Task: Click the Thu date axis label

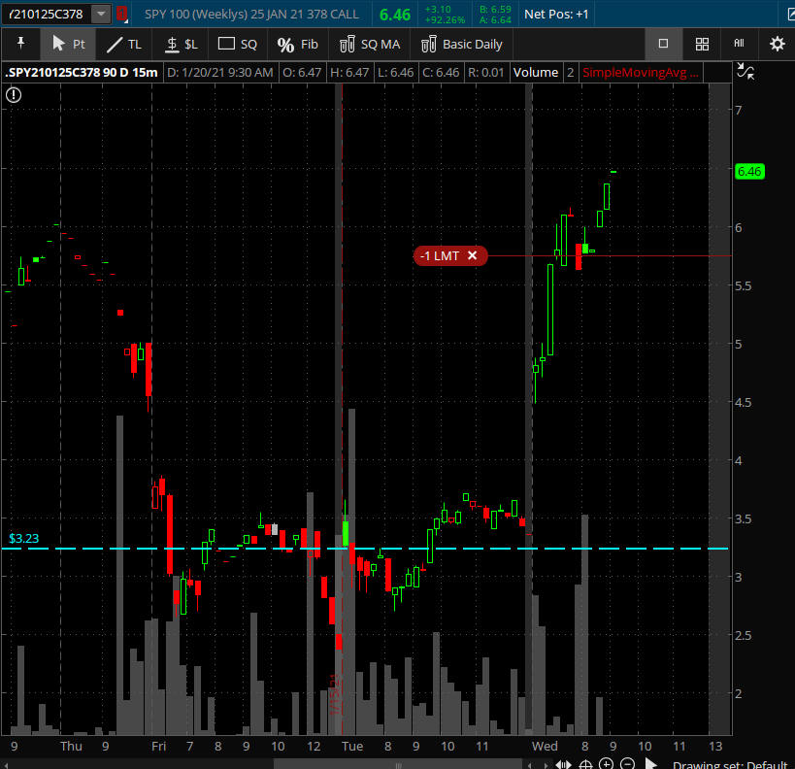Action: (x=71, y=746)
